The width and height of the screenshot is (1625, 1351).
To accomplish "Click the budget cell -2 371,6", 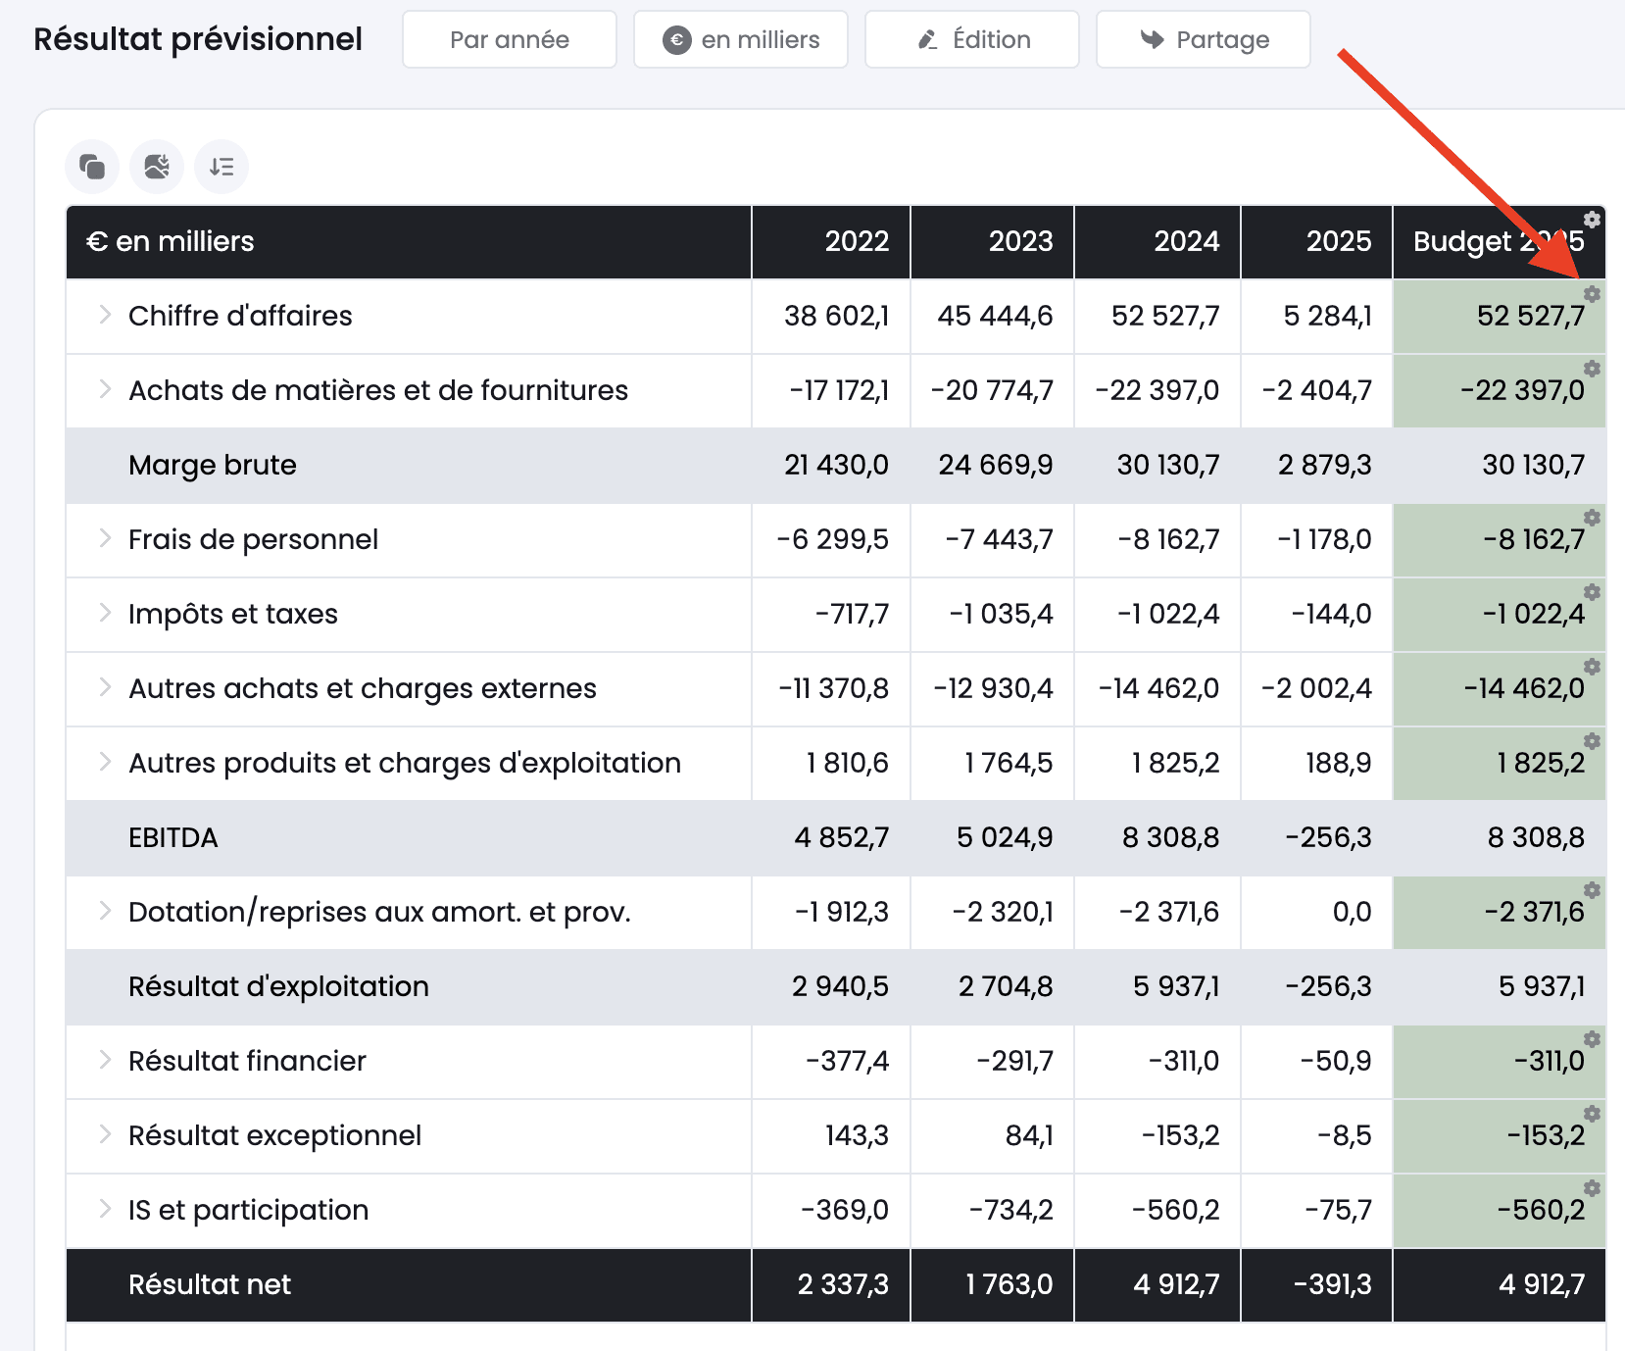I will [1500, 912].
